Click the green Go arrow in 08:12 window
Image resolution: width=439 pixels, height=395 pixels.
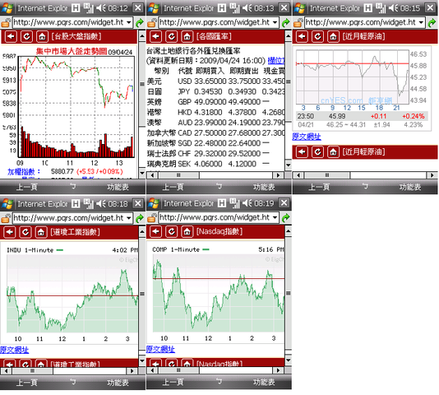pos(140,22)
